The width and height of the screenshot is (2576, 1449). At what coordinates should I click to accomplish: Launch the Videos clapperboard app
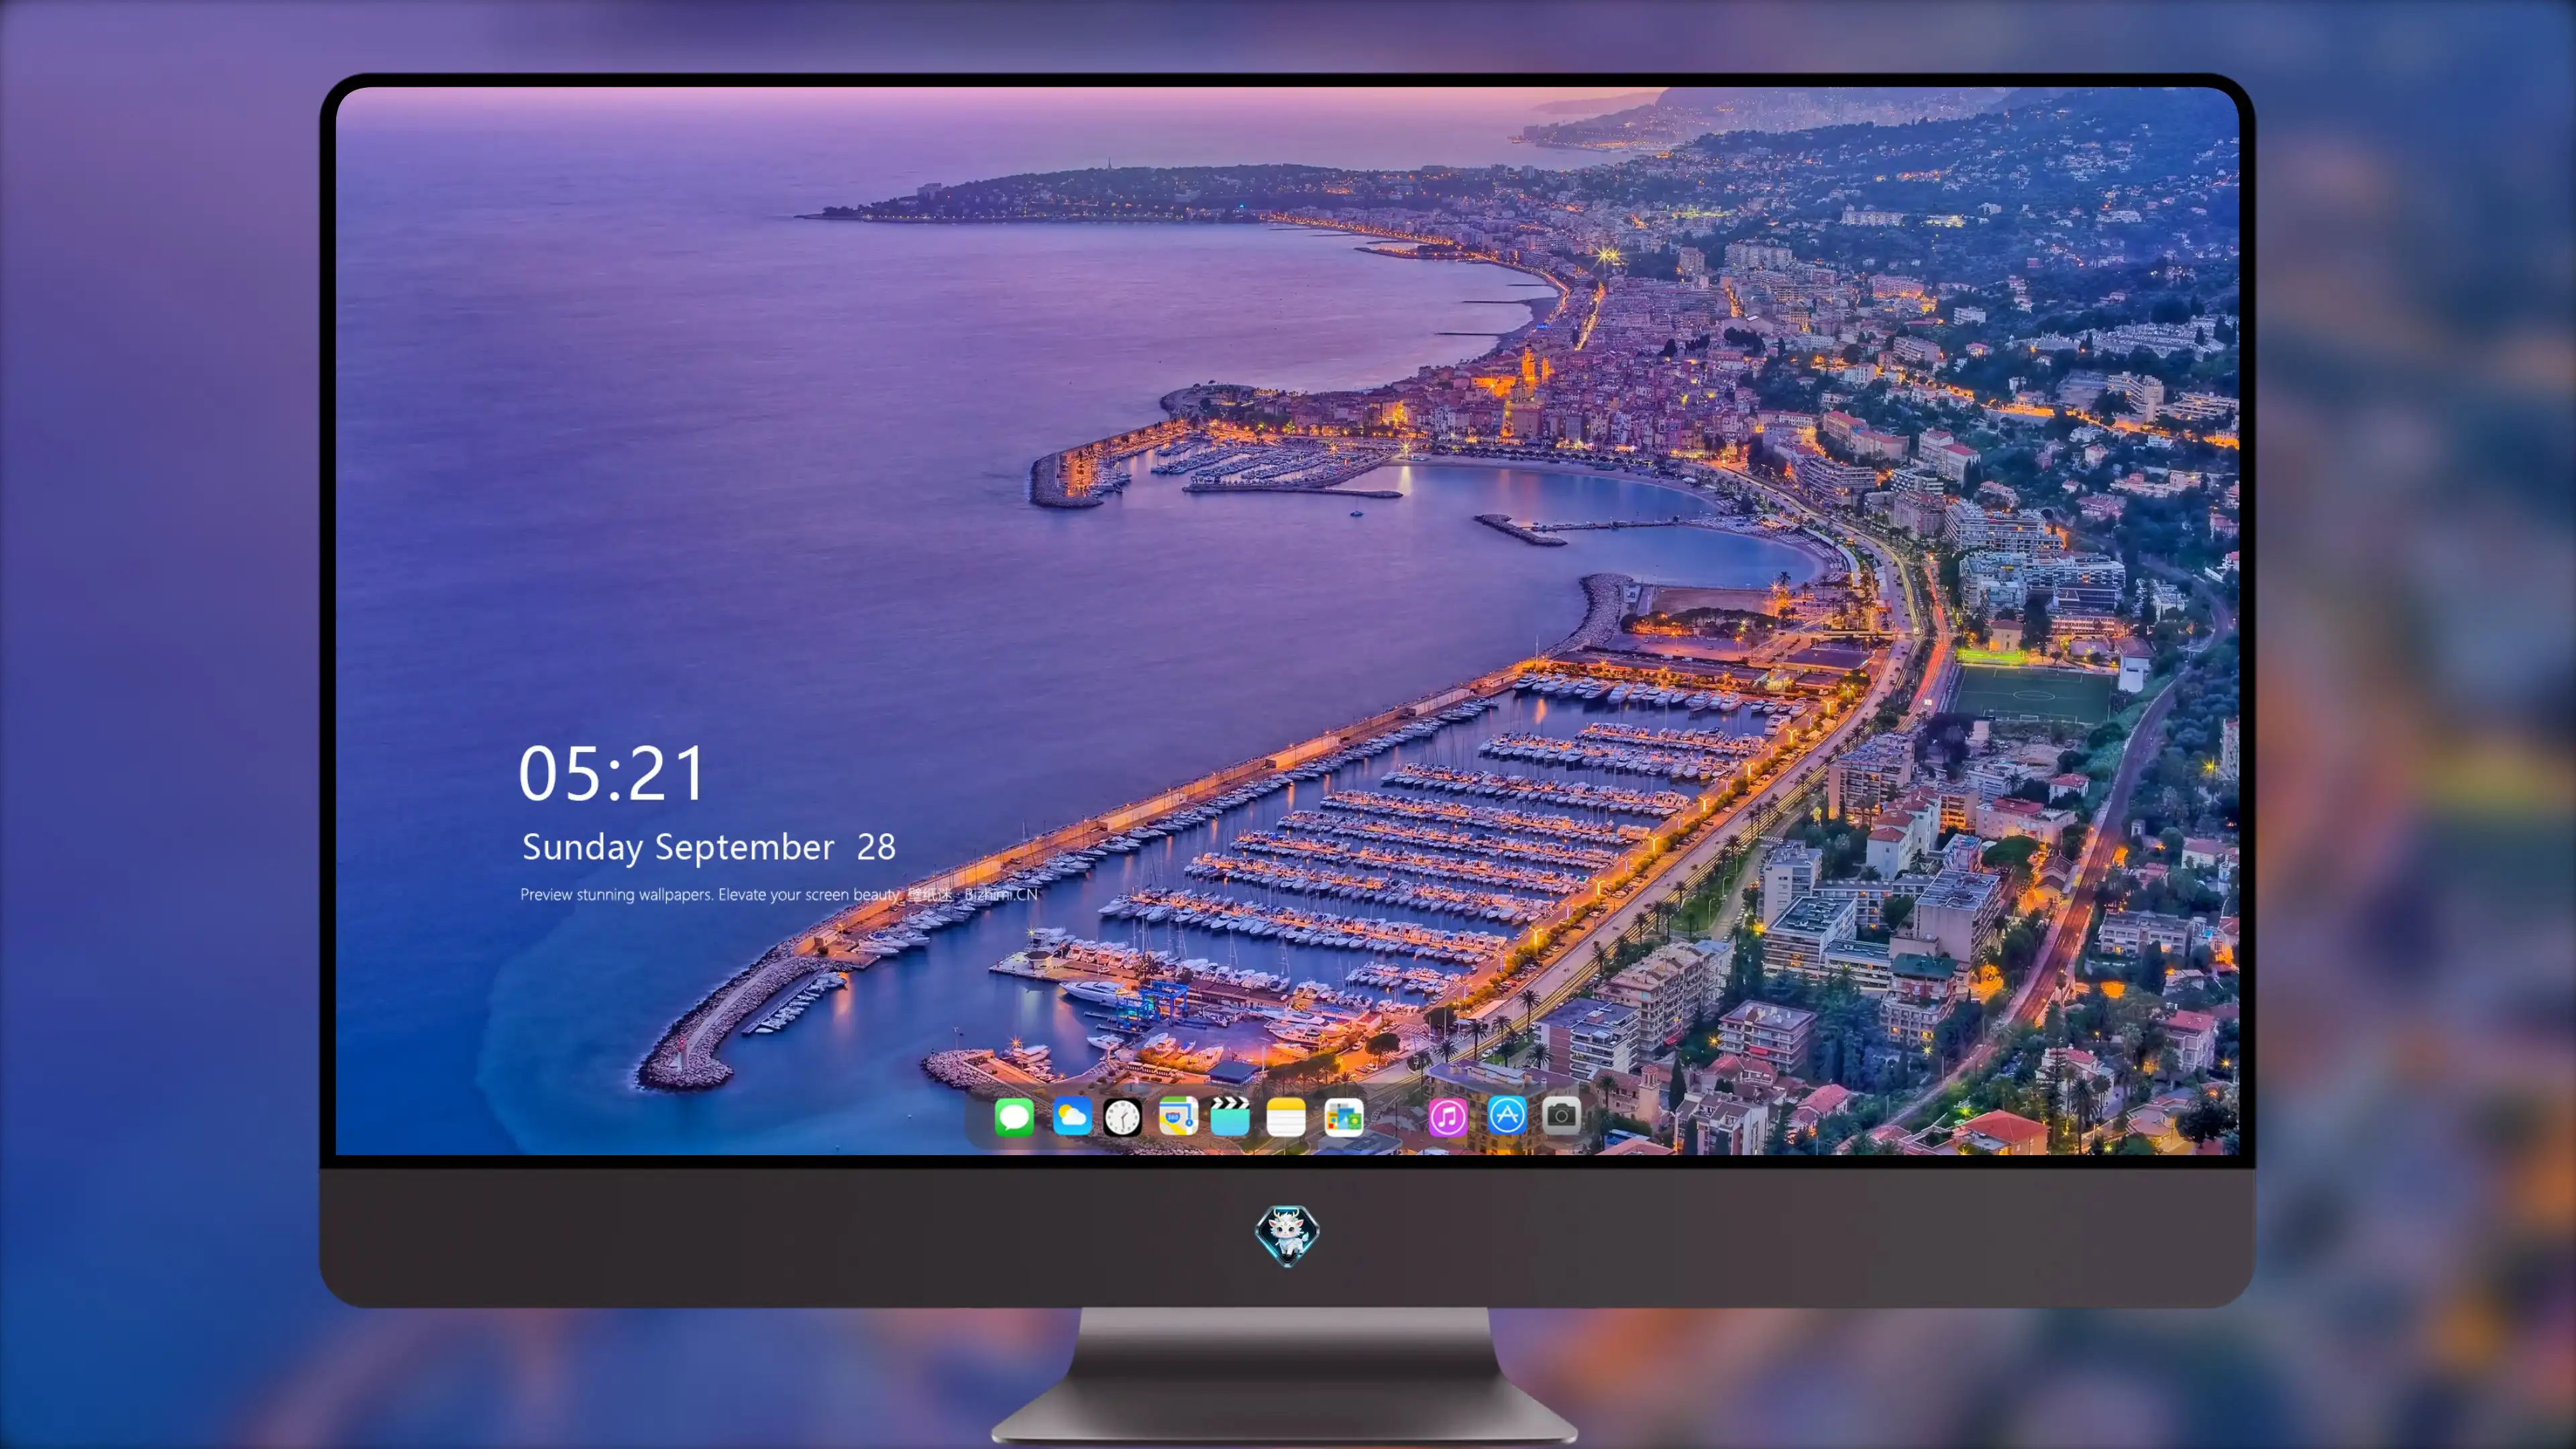1230,1116
